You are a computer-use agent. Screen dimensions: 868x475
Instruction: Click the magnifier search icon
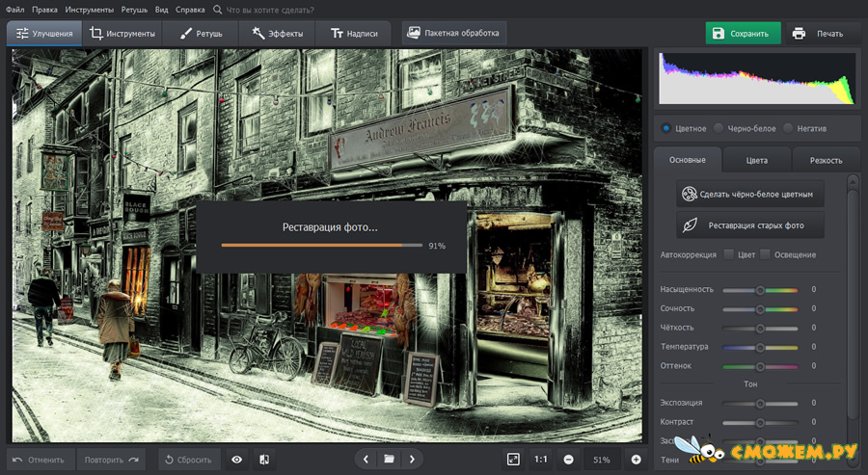(x=218, y=10)
